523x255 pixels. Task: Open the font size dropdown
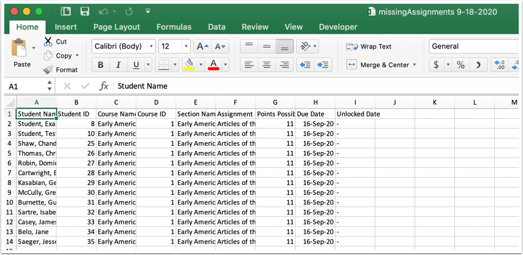pos(186,47)
